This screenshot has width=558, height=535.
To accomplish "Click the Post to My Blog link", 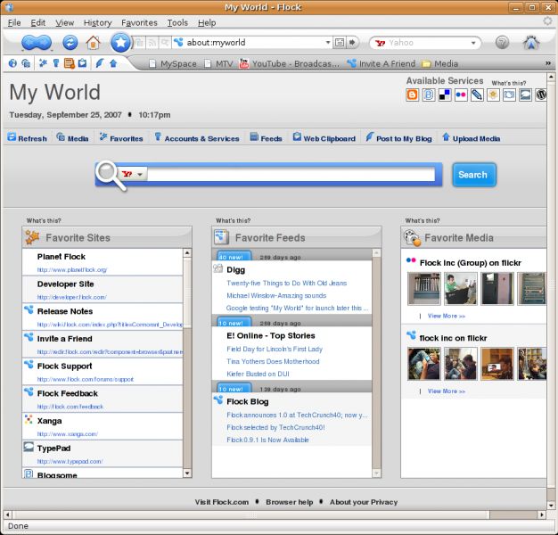I will click(x=398, y=138).
